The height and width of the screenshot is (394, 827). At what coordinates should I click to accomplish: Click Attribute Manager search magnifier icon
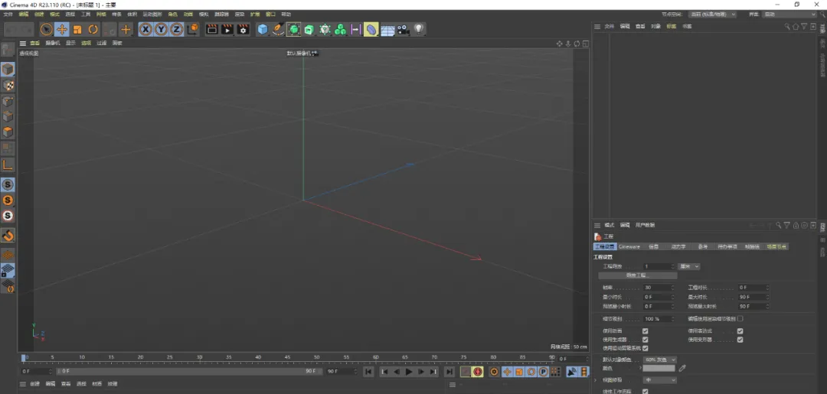[x=778, y=225]
